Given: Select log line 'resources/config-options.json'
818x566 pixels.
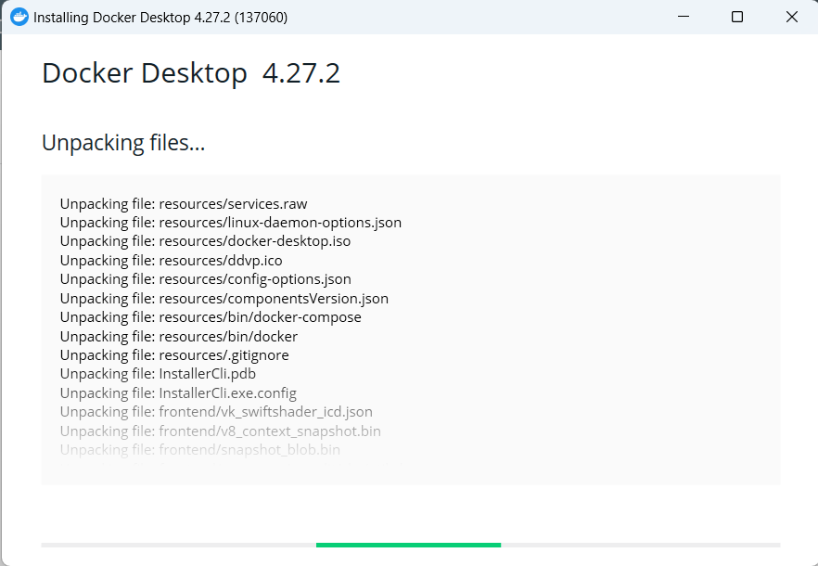Looking at the screenshot, I should point(206,278).
